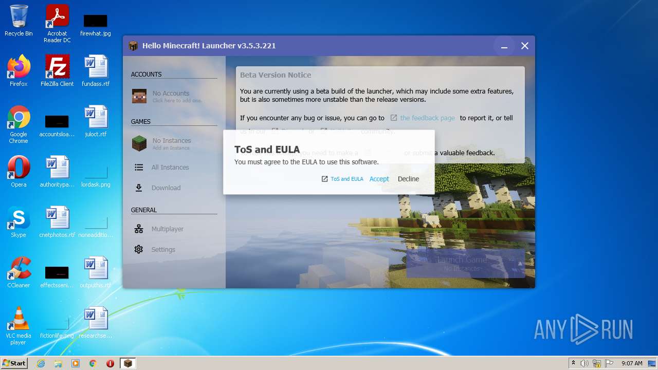Select accountsloa... file on desktop
Screen dimensions: 658x370
point(57,126)
